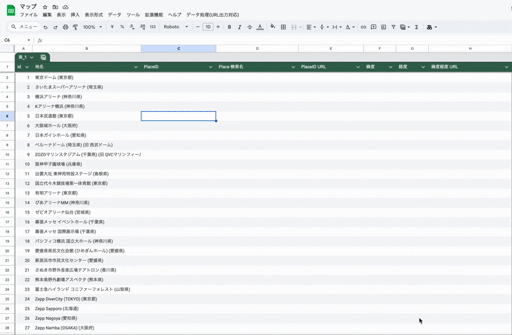Expand the 地名 column filter arrow
This screenshot has width=512, height=335.
[136, 67]
